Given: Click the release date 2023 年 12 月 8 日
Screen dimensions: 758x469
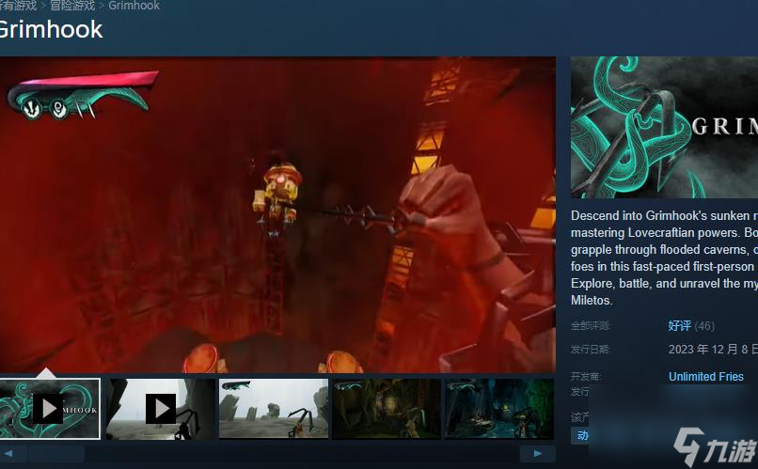Looking at the screenshot, I should click(x=713, y=350).
